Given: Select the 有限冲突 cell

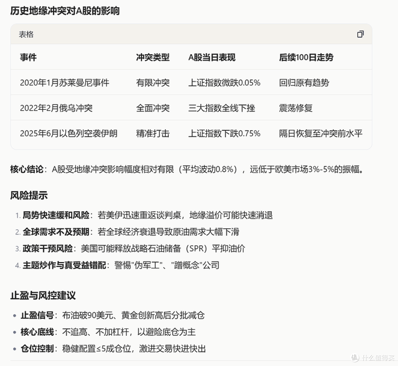Looking at the screenshot, I should (x=153, y=83).
